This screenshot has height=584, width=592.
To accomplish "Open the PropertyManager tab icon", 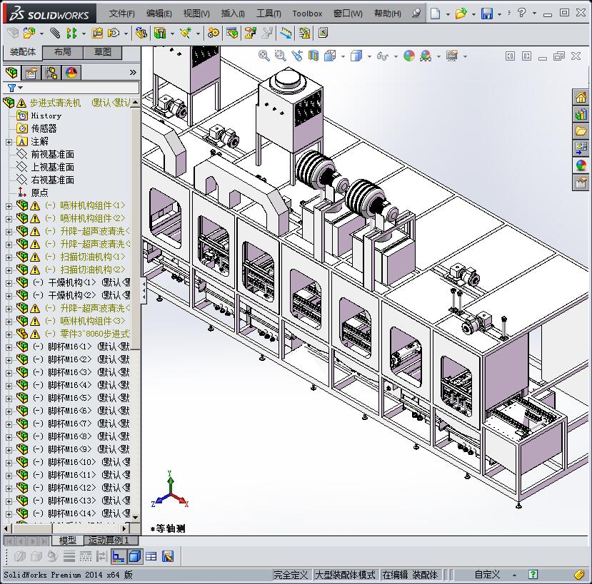I will tap(31, 73).
